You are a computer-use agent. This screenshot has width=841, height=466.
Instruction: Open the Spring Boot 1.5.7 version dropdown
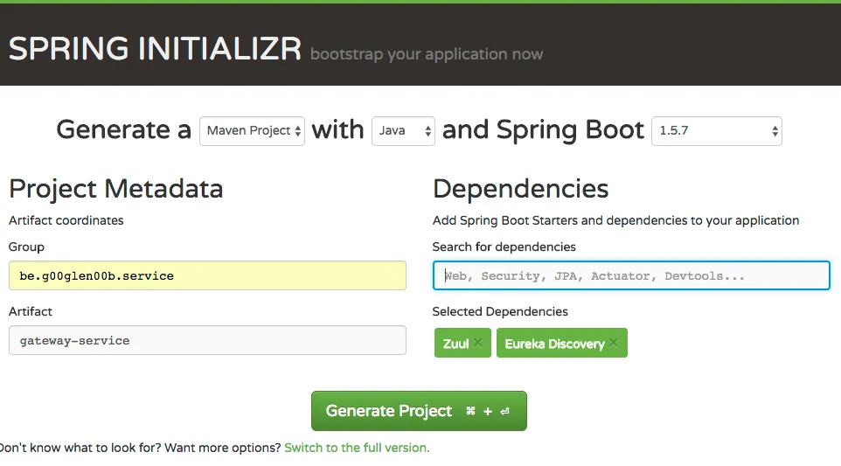tap(717, 131)
